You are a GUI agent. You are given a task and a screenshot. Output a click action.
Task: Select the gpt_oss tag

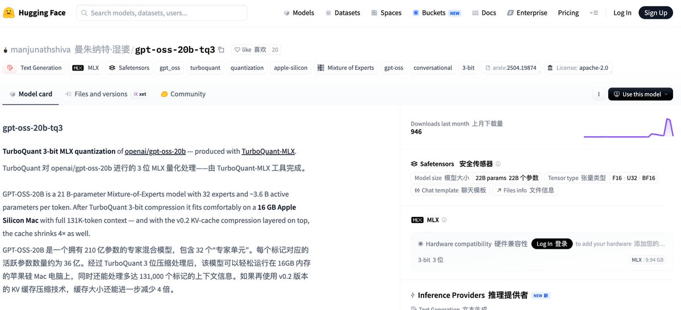[170, 68]
